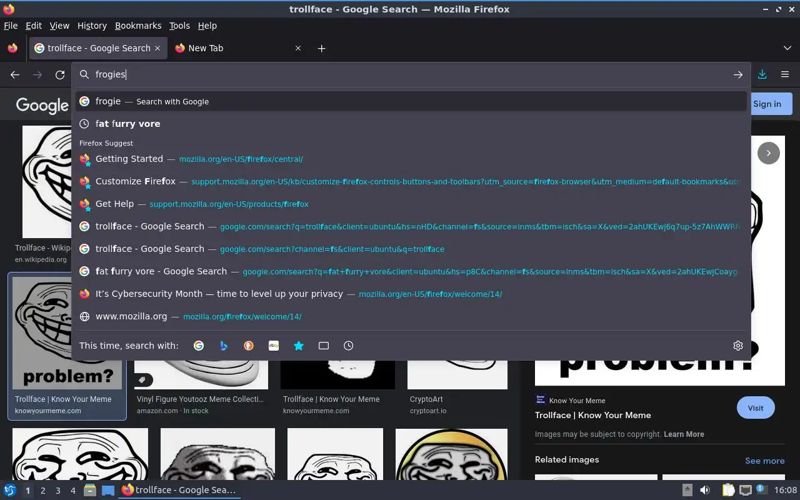This screenshot has width=800, height=500.
Task: Open the Getting Started suggestion
Action: 411,159
